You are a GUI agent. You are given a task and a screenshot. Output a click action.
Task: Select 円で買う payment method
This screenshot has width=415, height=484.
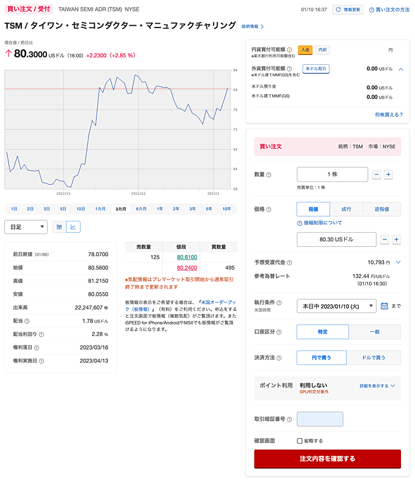point(322,358)
